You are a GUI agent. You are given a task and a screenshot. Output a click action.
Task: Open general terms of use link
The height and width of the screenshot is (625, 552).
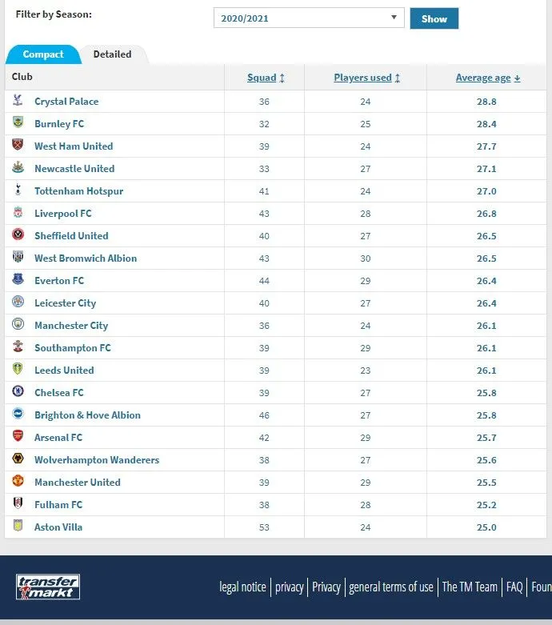pos(391,587)
